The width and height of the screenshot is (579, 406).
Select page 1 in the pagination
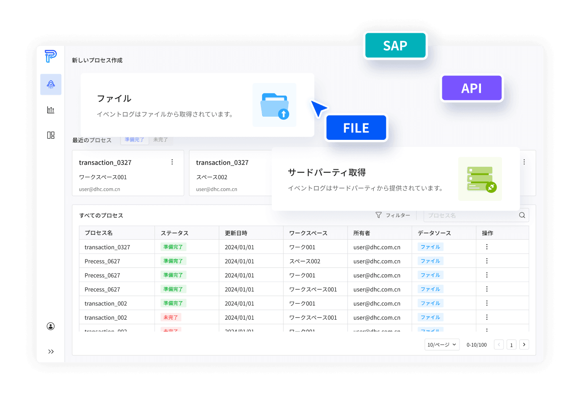(x=512, y=345)
